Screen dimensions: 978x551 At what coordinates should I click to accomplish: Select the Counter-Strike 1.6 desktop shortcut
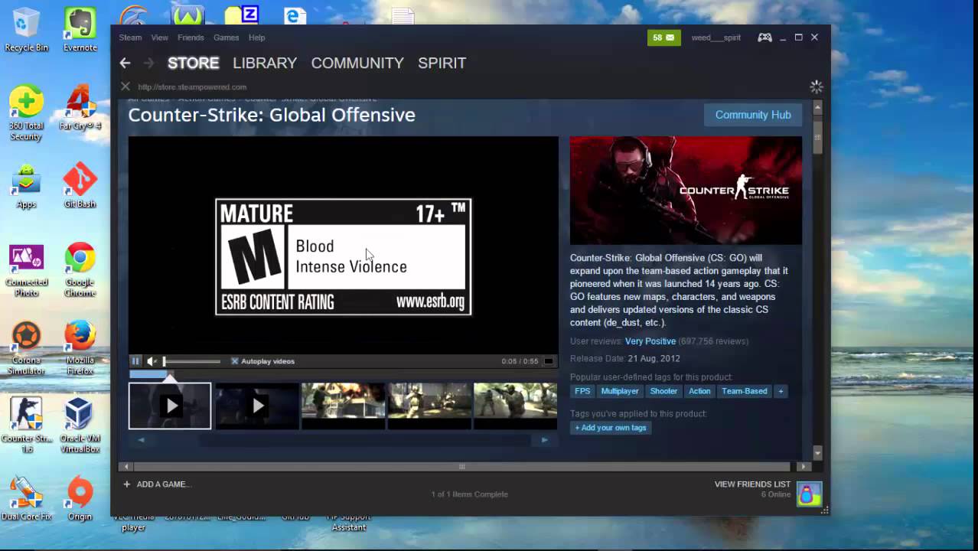coord(26,425)
